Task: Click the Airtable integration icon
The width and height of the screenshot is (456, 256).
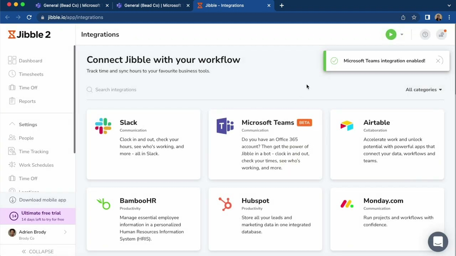Action: point(347,126)
